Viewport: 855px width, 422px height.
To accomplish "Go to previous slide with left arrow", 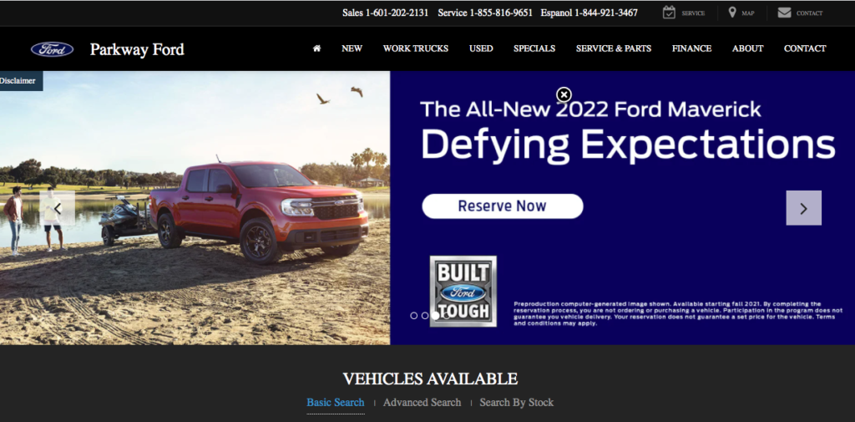I will 58,208.
